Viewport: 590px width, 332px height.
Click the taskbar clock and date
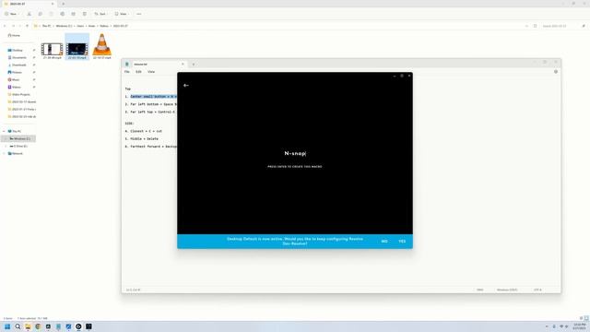[x=580, y=326]
